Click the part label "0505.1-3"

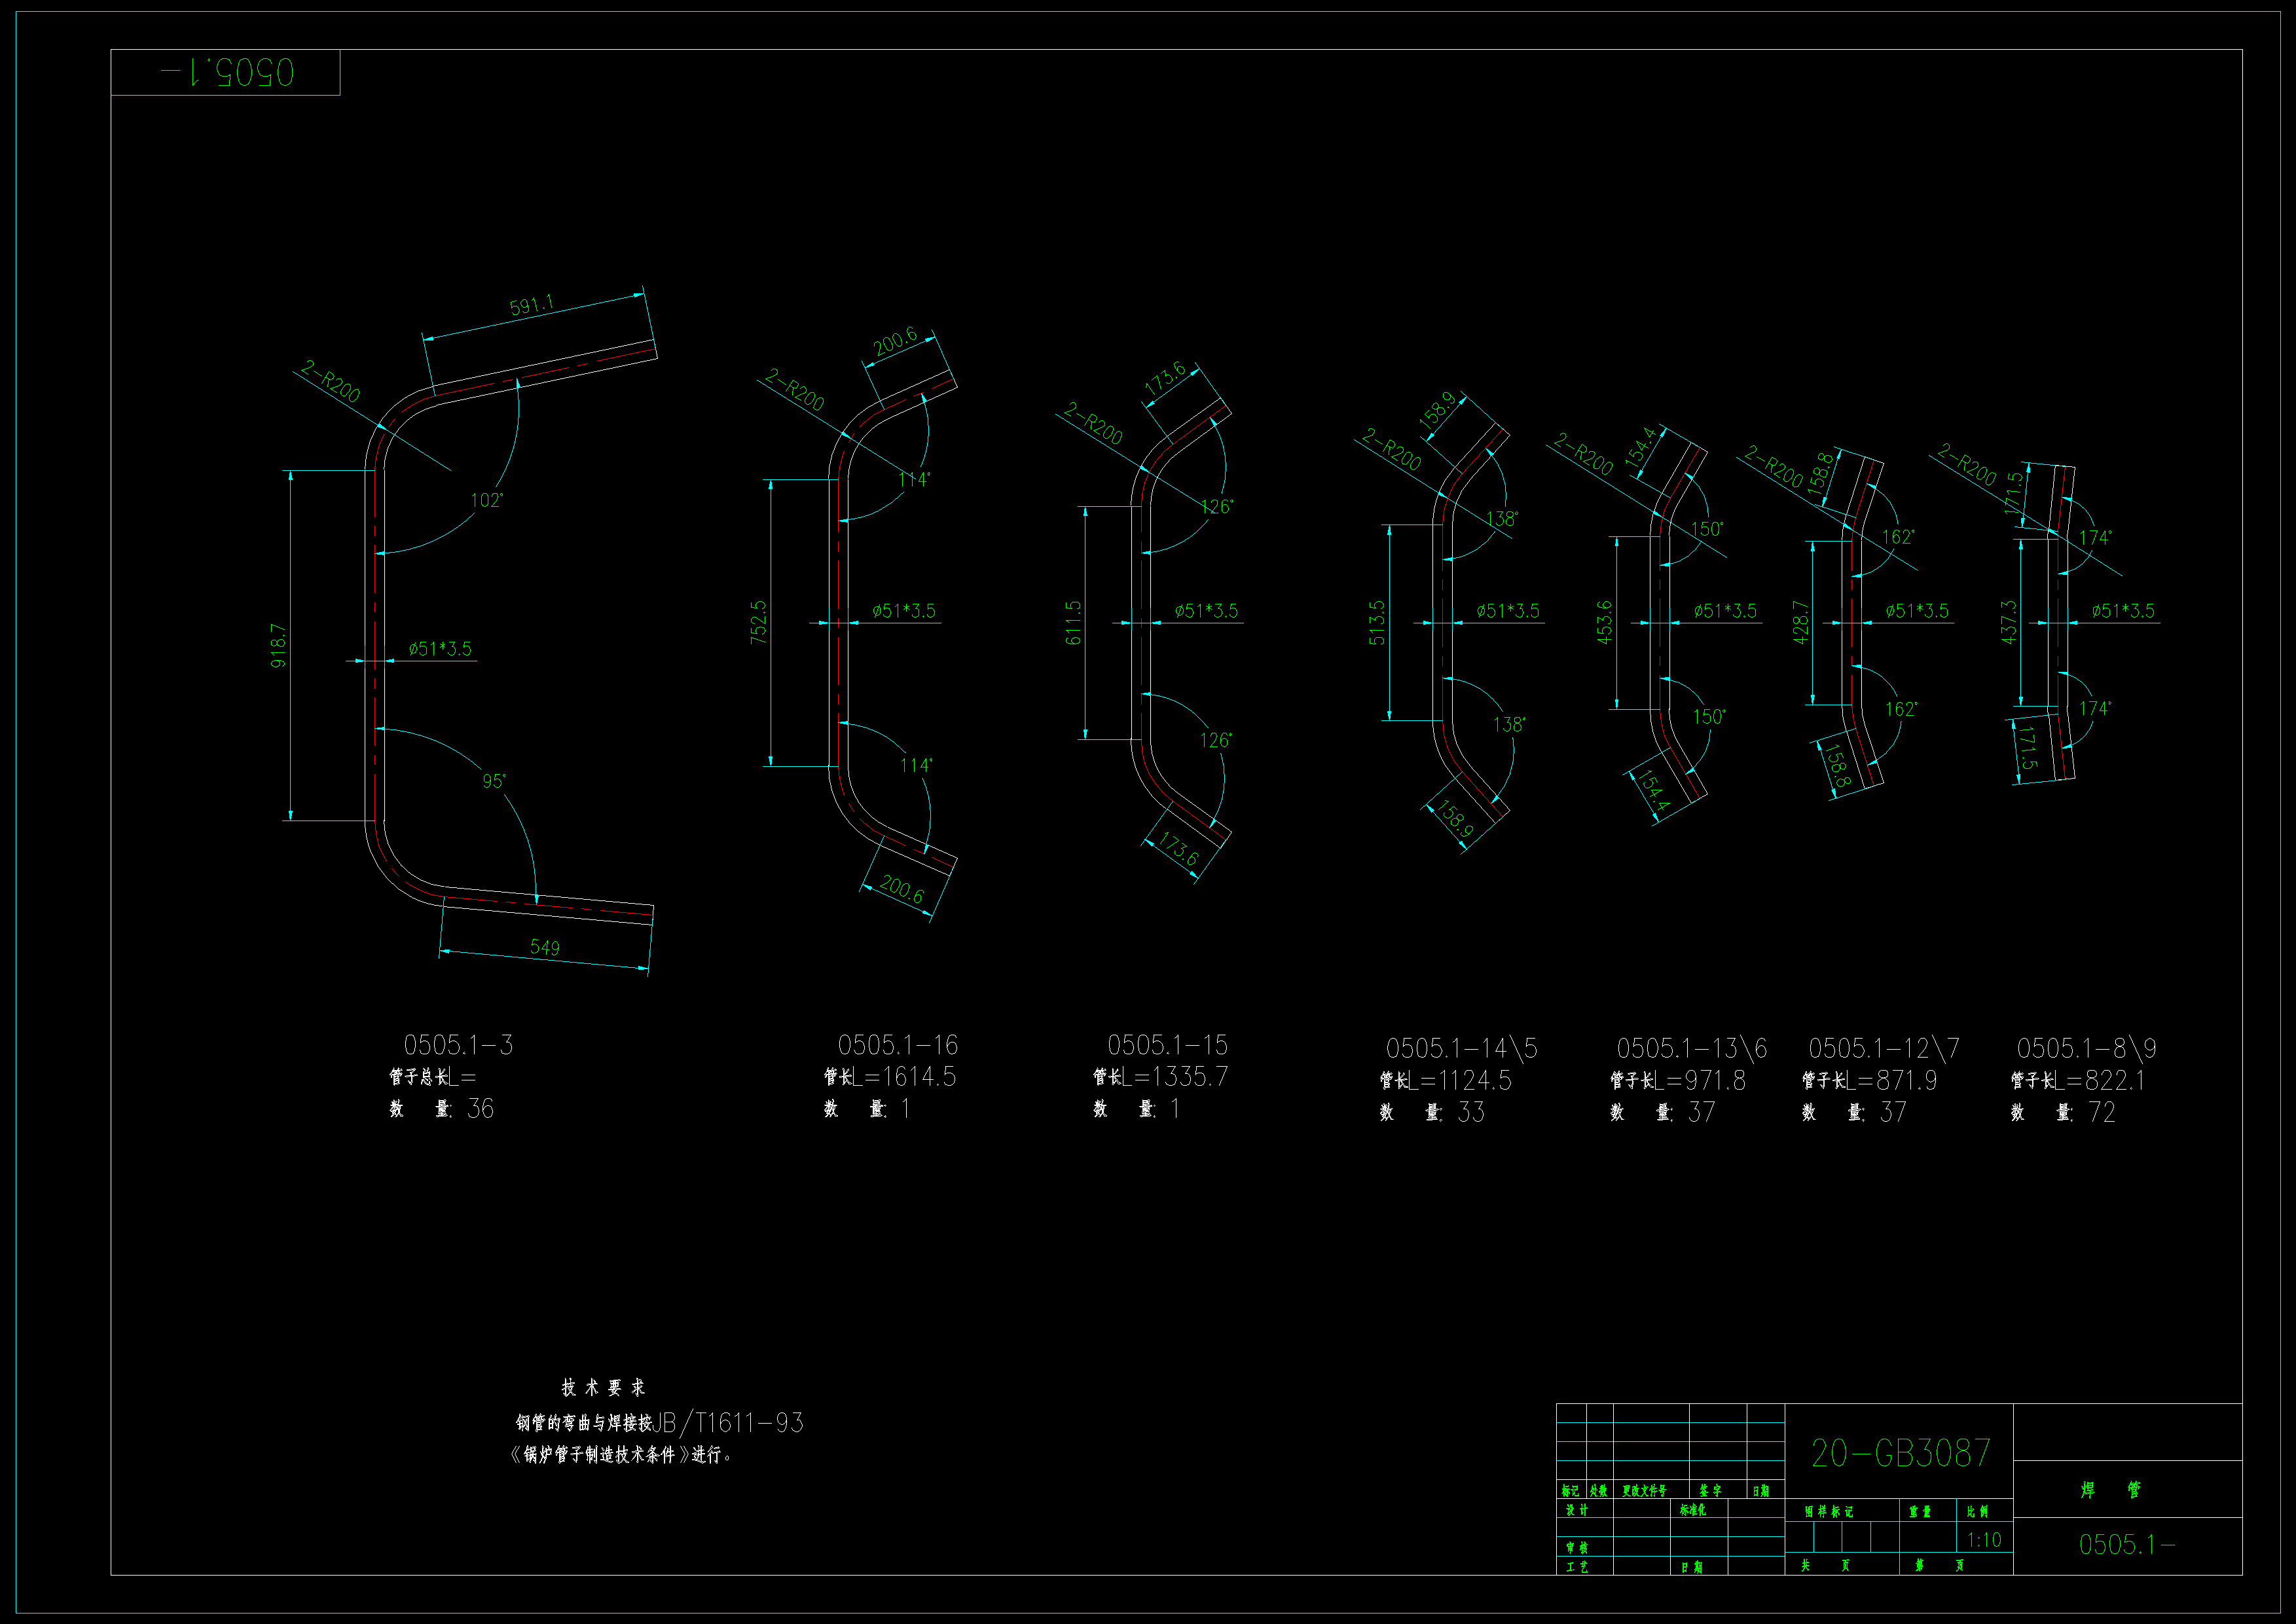point(458,1045)
